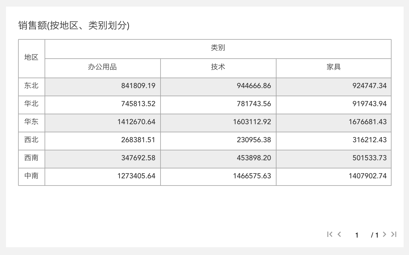Click the 地区 column header
The width and height of the screenshot is (409, 255).
pos(32,57)
